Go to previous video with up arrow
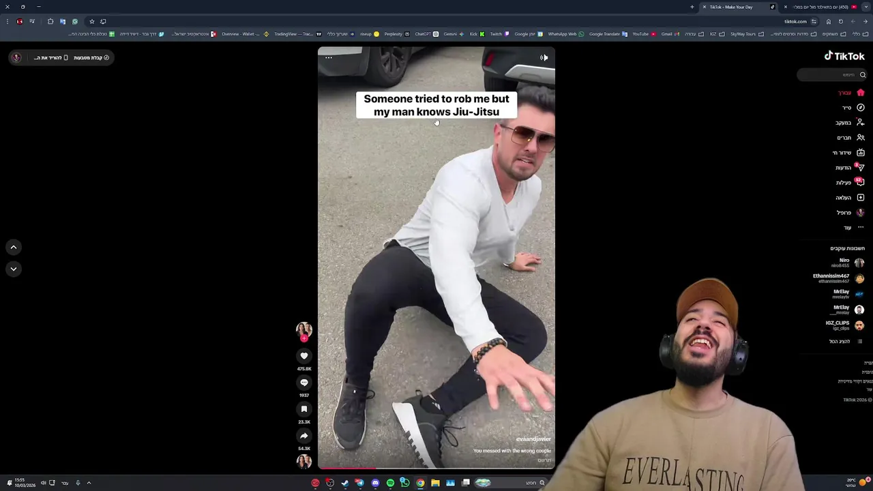The image size is (873, 491). 14,248
